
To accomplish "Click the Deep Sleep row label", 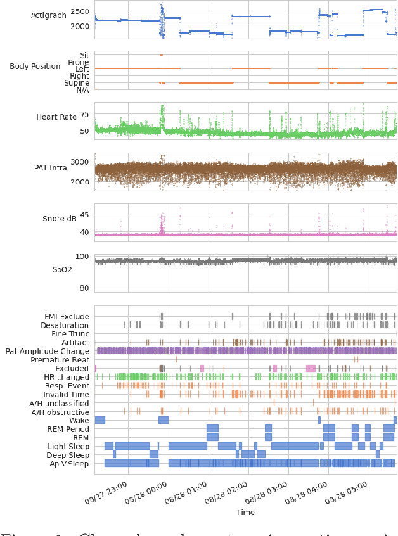I will [x=67, y=454].
